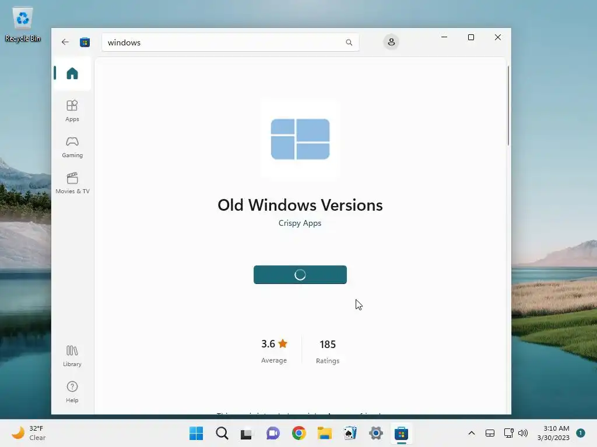The height and width of the screenshot is (447, 597).
Task: Maximize the Microsoft Store window
Action: tap(471, 37)
